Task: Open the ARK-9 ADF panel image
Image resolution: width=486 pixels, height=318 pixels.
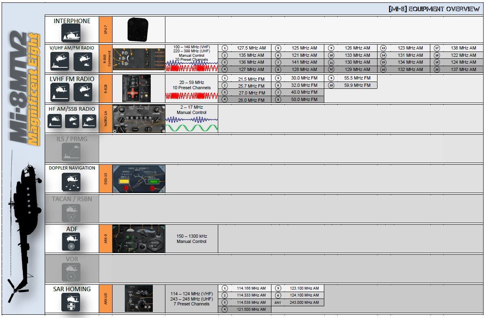Action: point(139,239)
